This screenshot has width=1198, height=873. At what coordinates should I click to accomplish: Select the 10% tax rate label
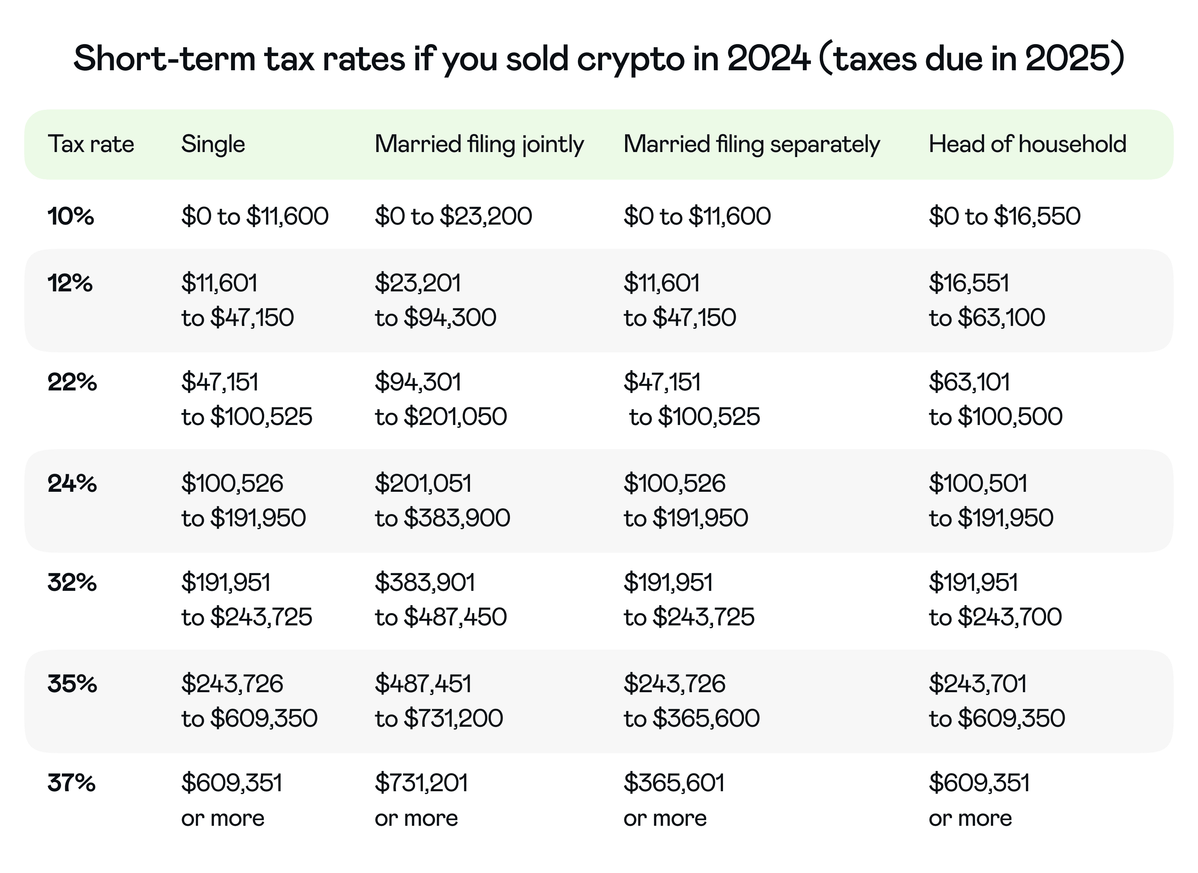71,216
